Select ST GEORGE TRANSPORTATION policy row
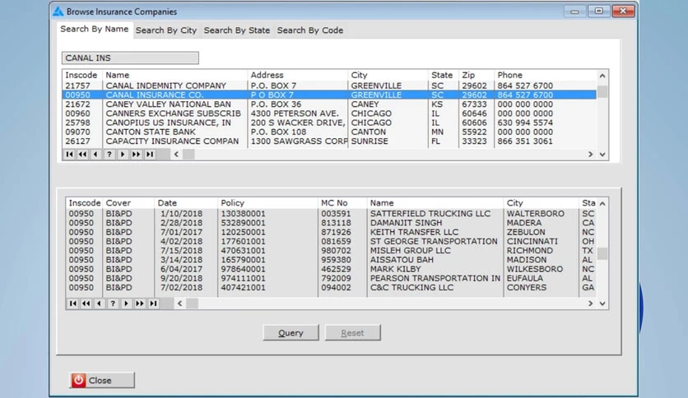The image size is (688, 398). click(332, 241)
